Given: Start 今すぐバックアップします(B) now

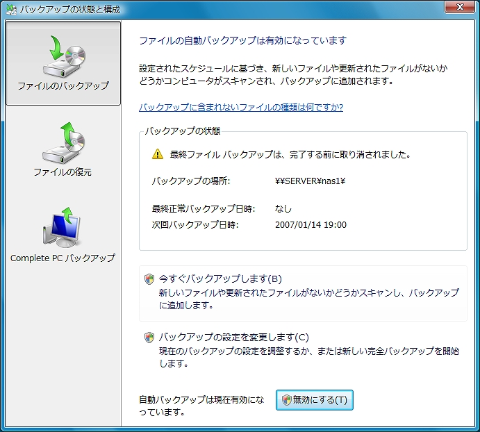Looking at the screenshot, I should click(x=220, y=279).
